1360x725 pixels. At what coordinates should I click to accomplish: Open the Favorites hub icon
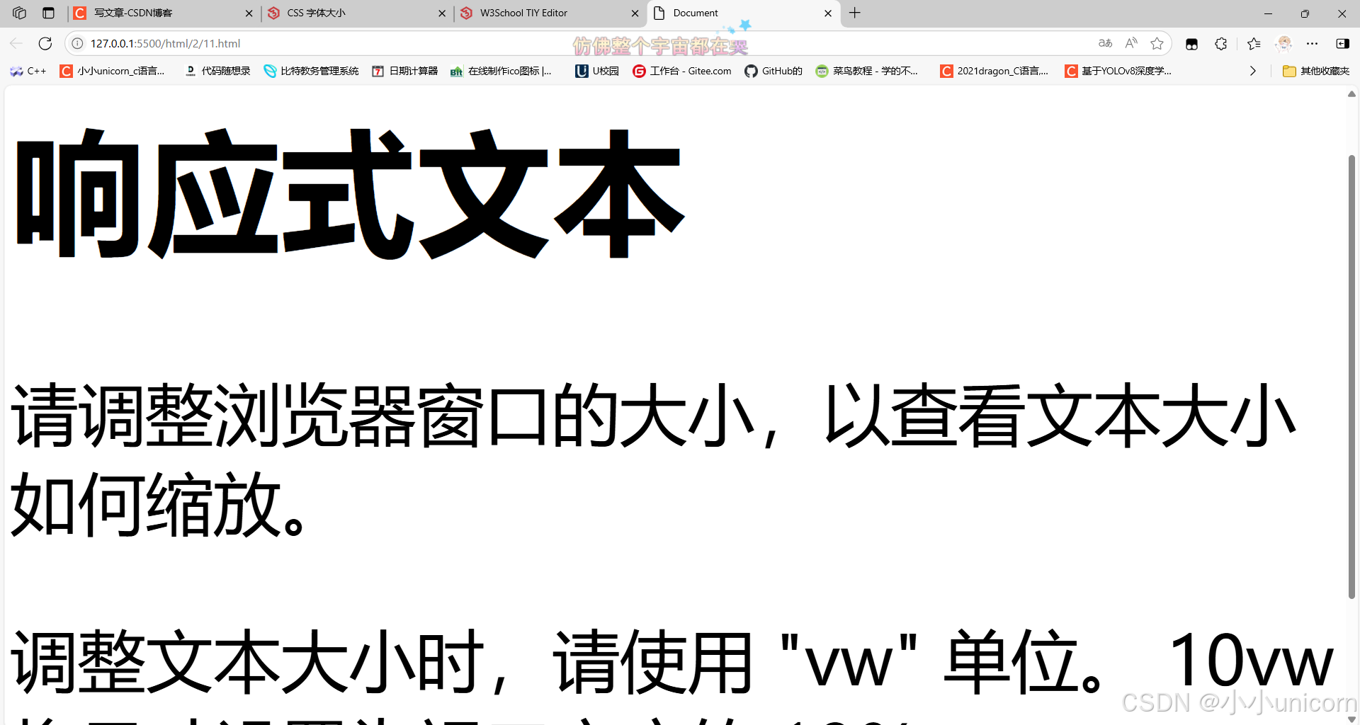coord(1254,44)
